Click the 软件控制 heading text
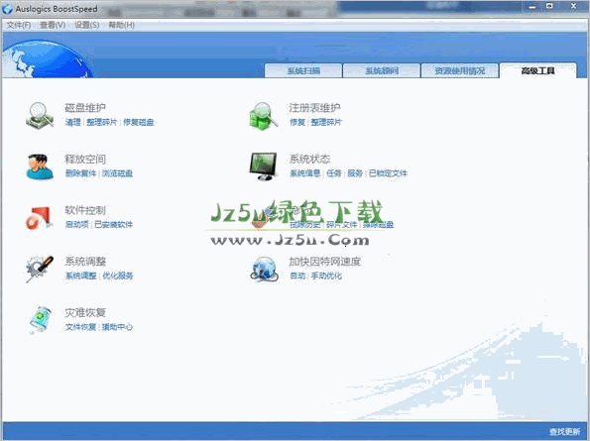590x441 pixels. 85,210
